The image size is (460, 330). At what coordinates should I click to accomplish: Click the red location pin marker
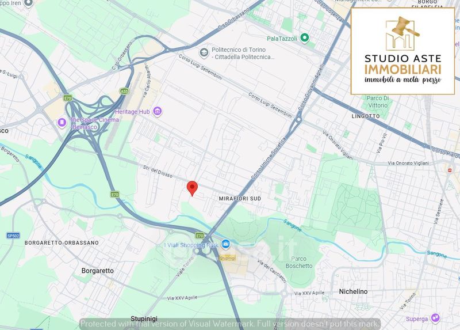coord(192,188)
